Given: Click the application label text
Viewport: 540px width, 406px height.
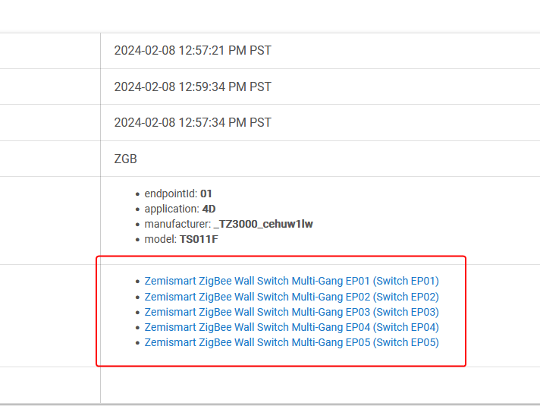Looking at the screenshot, I should click(x=172, y=209).
